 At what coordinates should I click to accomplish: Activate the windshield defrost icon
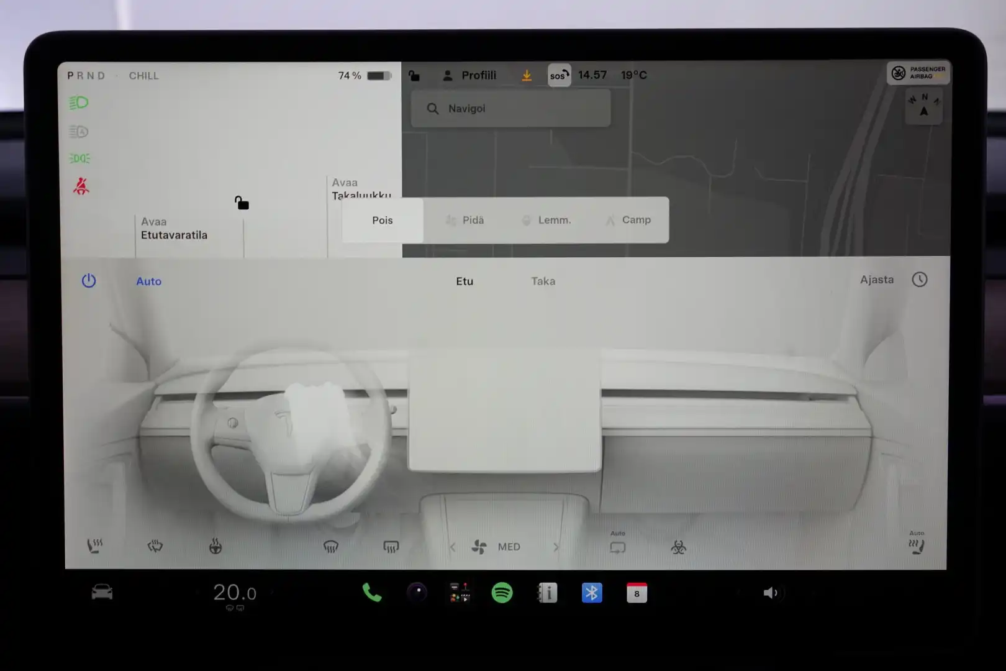[x=331, y=547]
